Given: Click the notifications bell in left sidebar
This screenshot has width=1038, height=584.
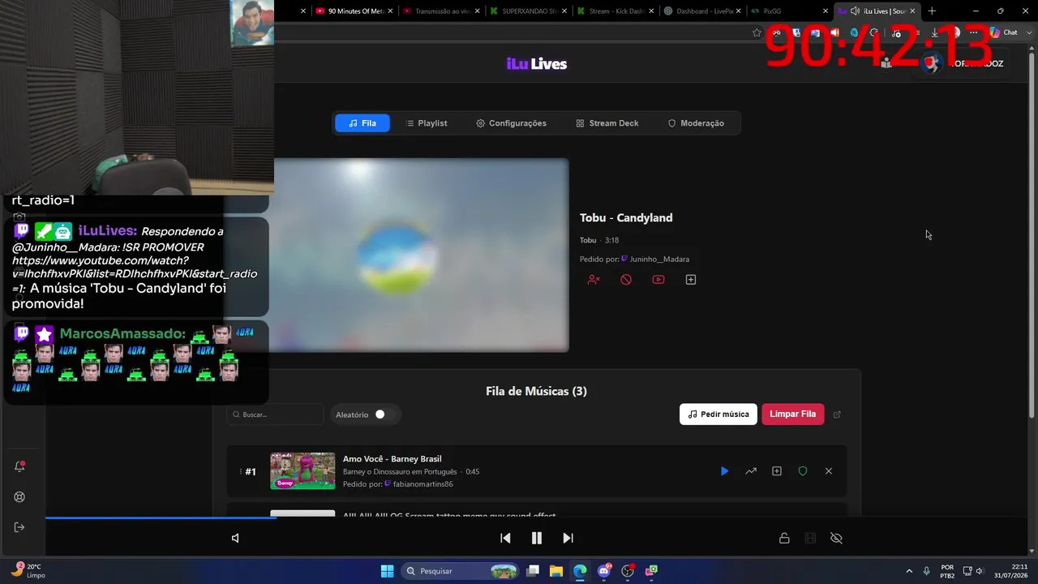Looking at the screenshot, I should (x=20, y=466).
